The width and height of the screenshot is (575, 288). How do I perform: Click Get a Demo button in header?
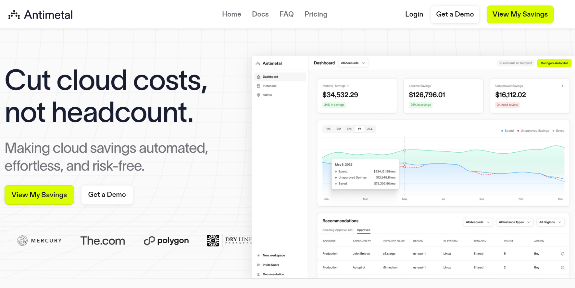click(x=455, y=14)
